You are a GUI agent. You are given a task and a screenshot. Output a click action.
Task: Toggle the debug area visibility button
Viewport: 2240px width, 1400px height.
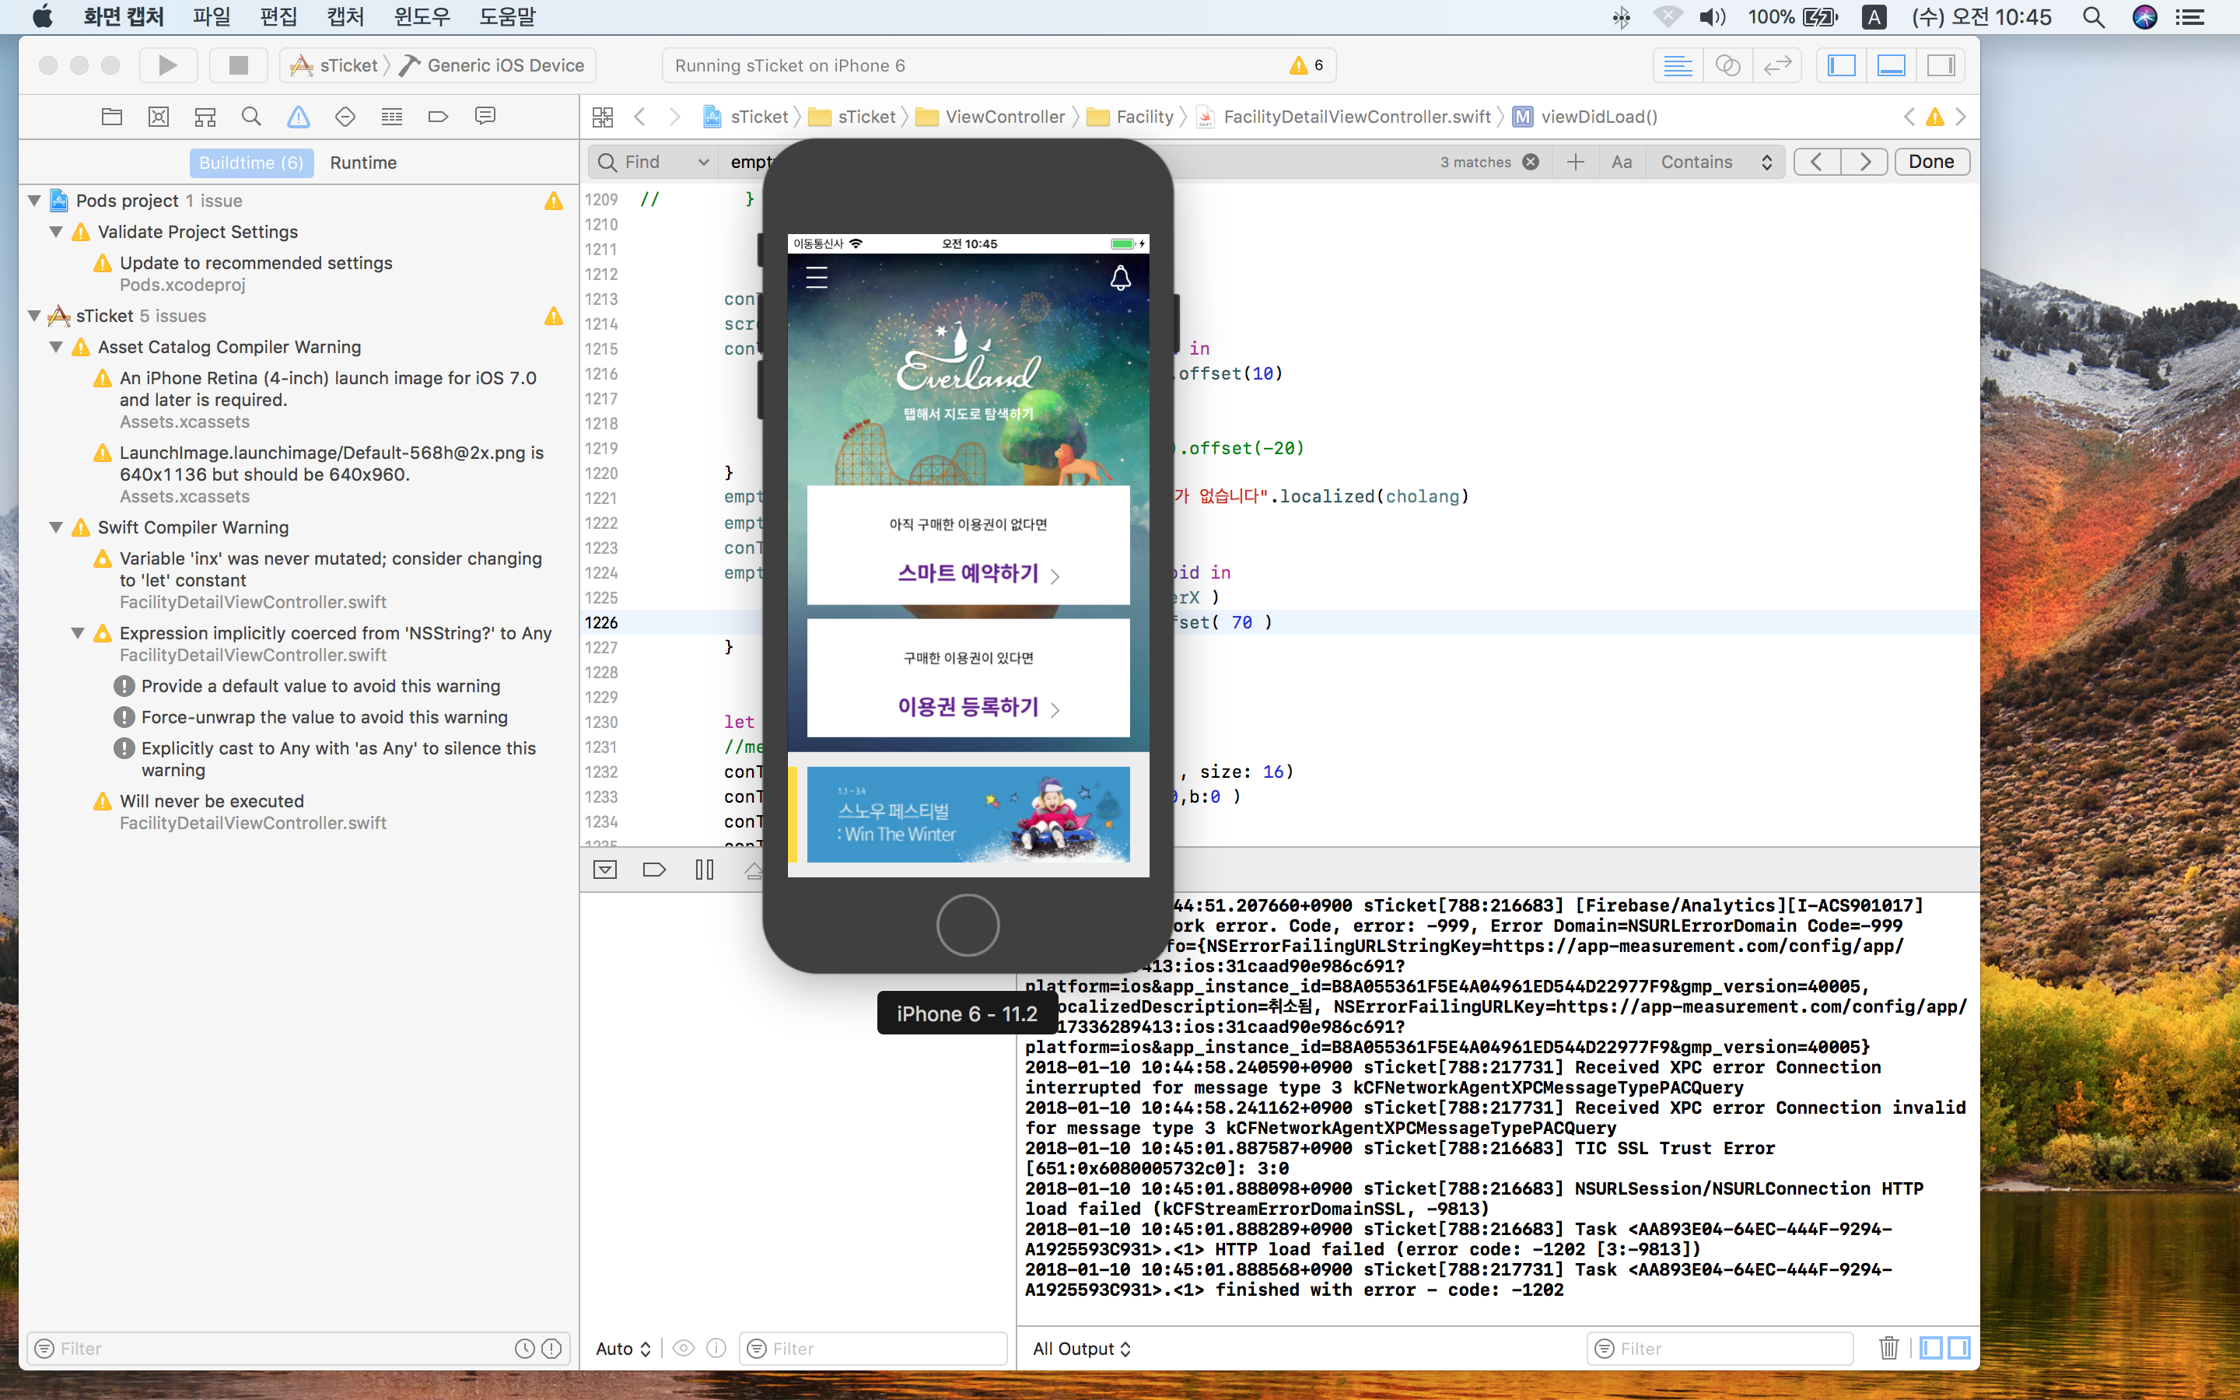click(1891, 65)
